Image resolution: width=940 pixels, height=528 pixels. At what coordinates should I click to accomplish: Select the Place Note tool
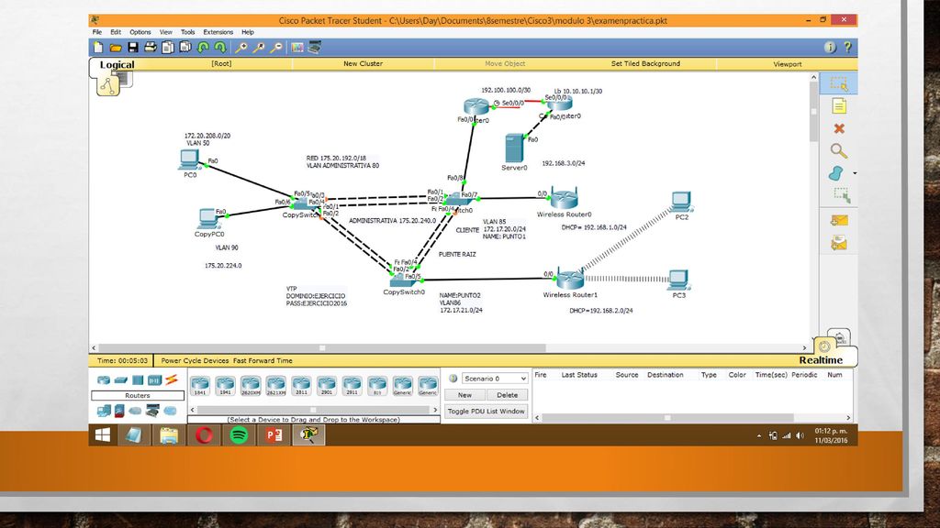click(839, 106)
